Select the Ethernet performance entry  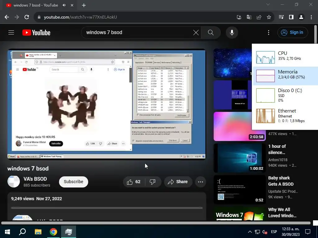click(286, 116)
